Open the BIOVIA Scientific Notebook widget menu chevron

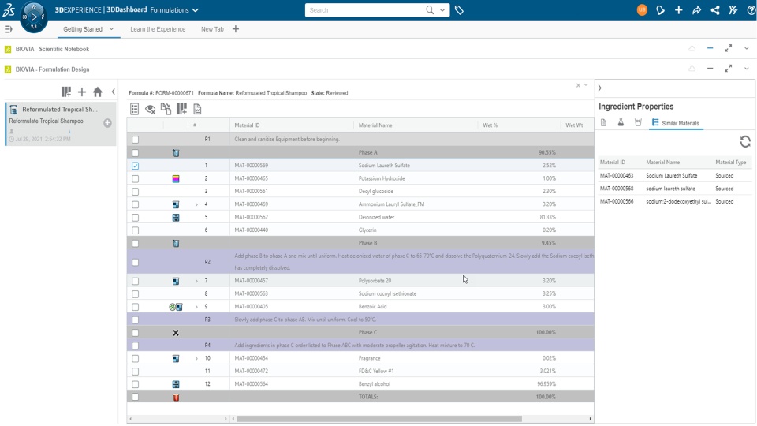(x=747, y=49)
